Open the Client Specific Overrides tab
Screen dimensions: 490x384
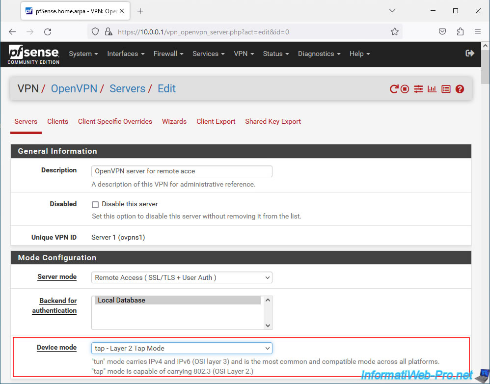[x=115, y=122]
